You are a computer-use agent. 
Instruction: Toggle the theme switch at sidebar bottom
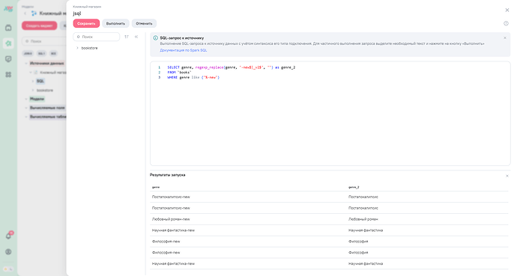[x=8, y=269]
